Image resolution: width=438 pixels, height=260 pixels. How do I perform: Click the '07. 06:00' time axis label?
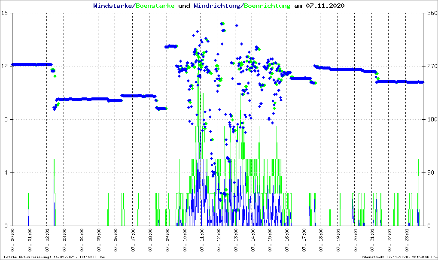tap(116, 241)
